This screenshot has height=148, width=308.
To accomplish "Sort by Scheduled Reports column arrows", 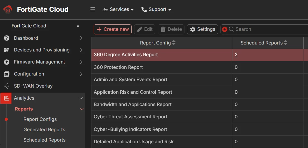I will (286, 43).
